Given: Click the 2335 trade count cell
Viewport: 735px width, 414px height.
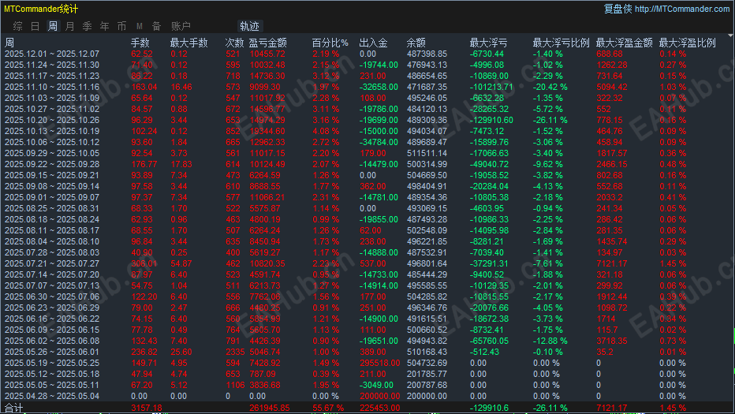Looking at the screenshot, I should tap(235, 352).
